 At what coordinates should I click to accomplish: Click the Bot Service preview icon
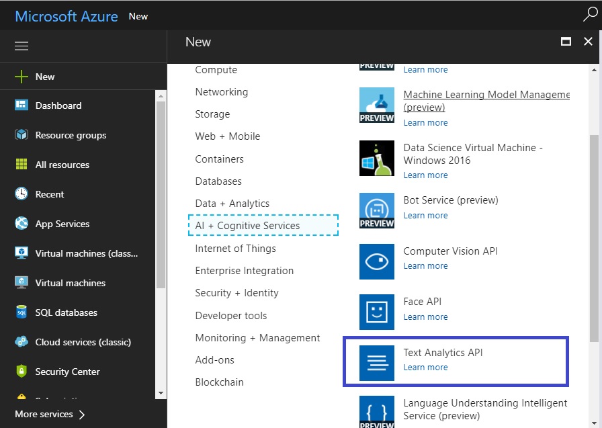pos(377,210)
